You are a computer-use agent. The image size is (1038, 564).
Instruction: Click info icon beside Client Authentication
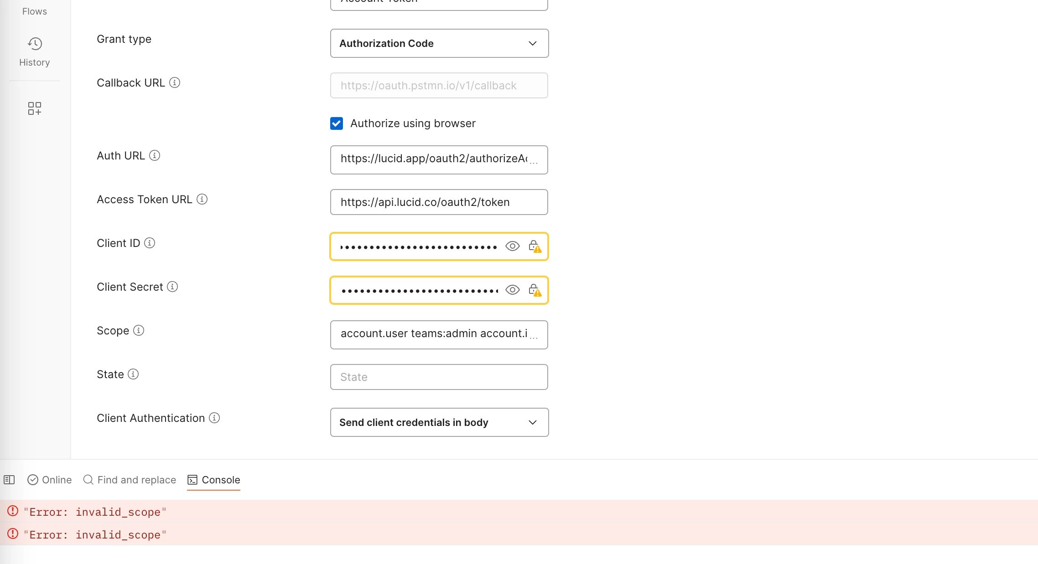tap(214, 418)
